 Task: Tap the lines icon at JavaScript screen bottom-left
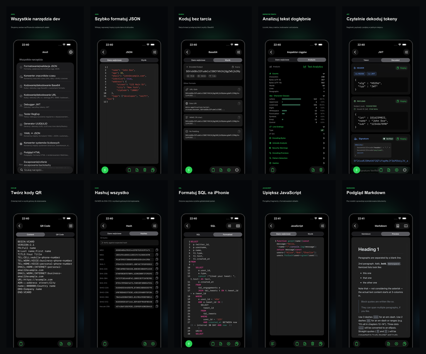273,344
